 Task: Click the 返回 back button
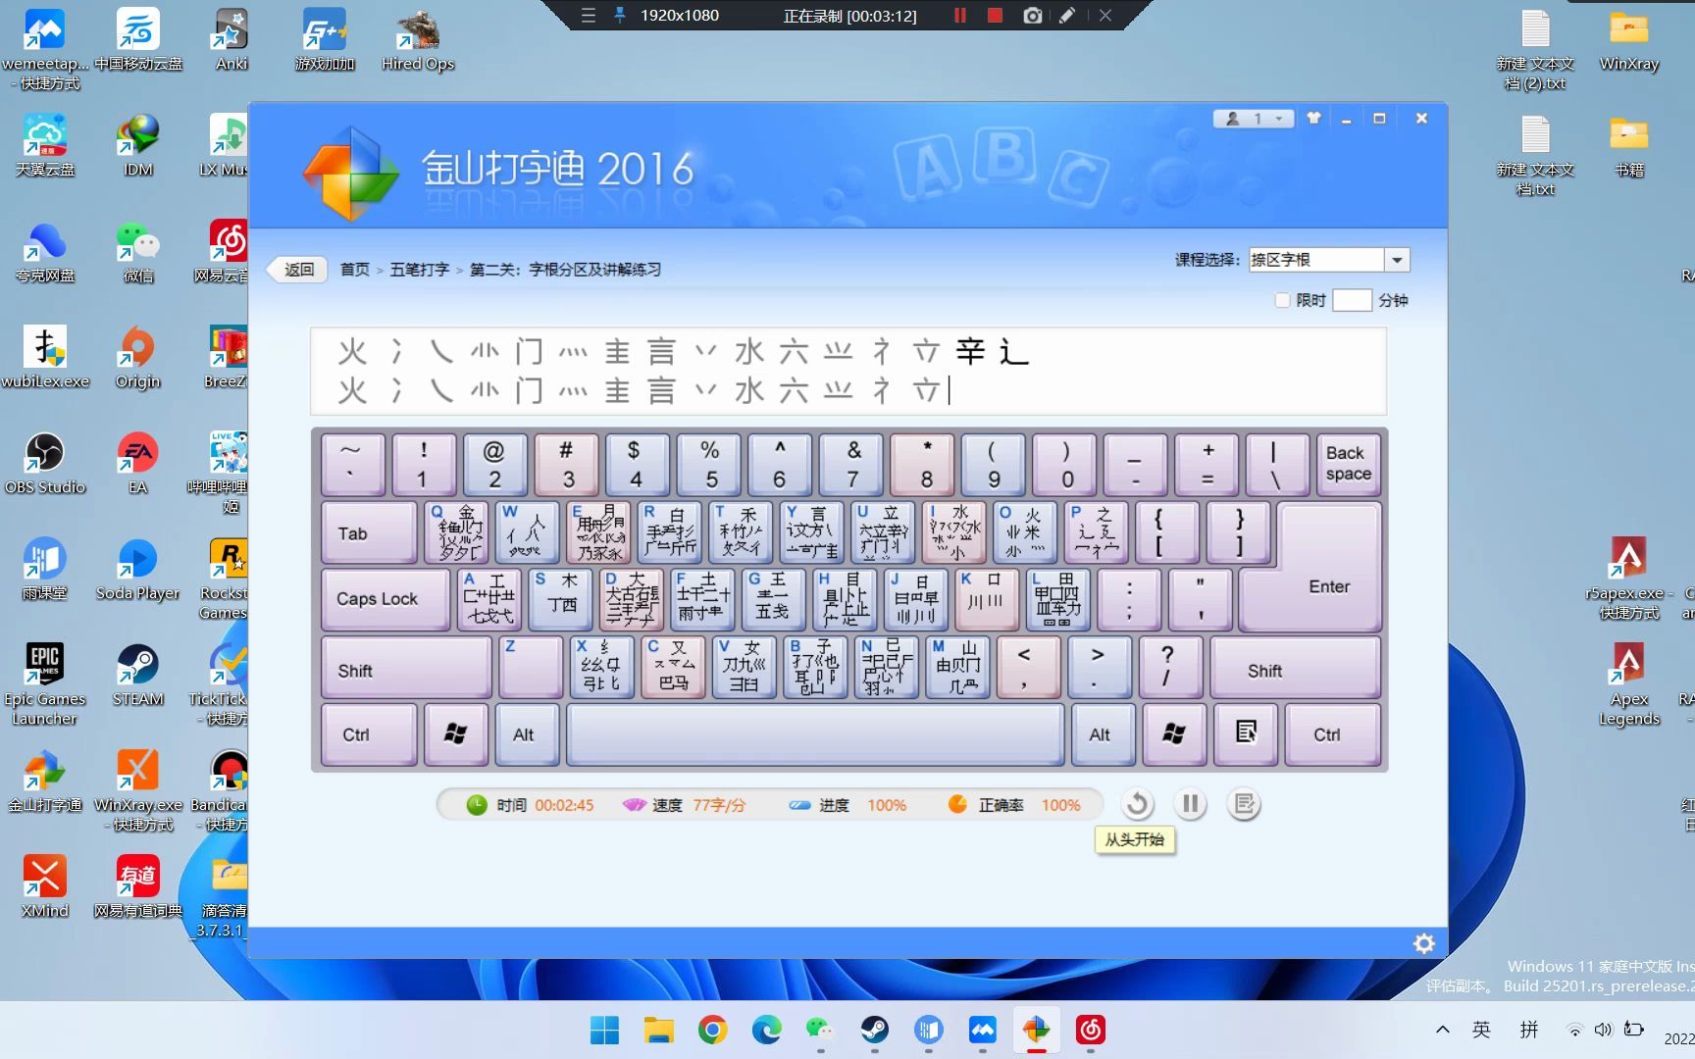pos(299,270)
